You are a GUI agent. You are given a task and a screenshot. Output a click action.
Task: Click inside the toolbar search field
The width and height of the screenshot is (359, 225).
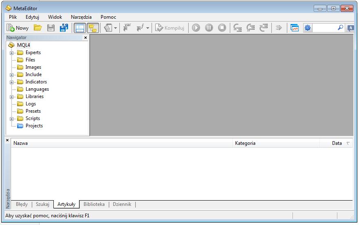click(325, 28)
